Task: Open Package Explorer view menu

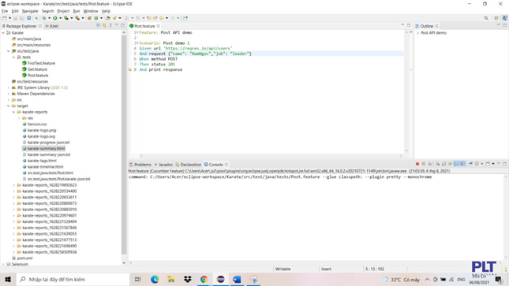Action: pos(110,26)
